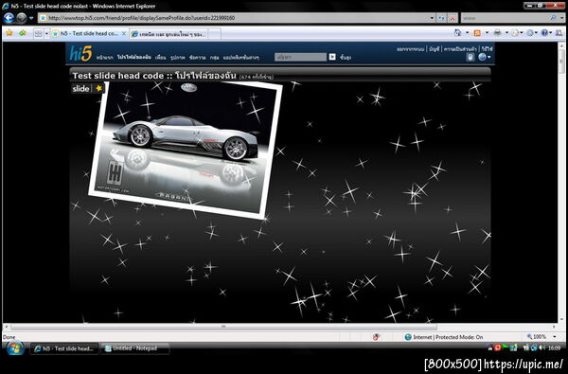Open the Messages hi5 nav item

(x=197, y=57)
